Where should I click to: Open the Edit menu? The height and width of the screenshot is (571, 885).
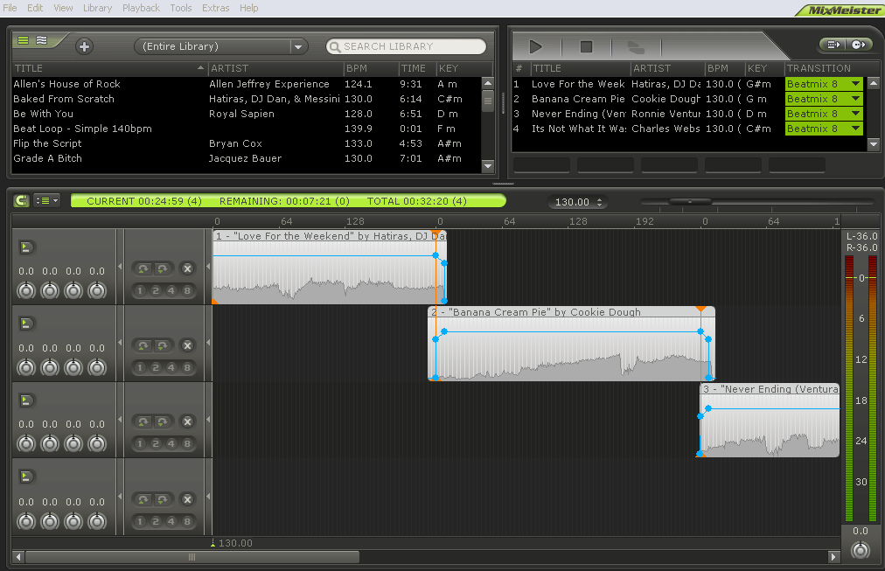pos(35,8)
